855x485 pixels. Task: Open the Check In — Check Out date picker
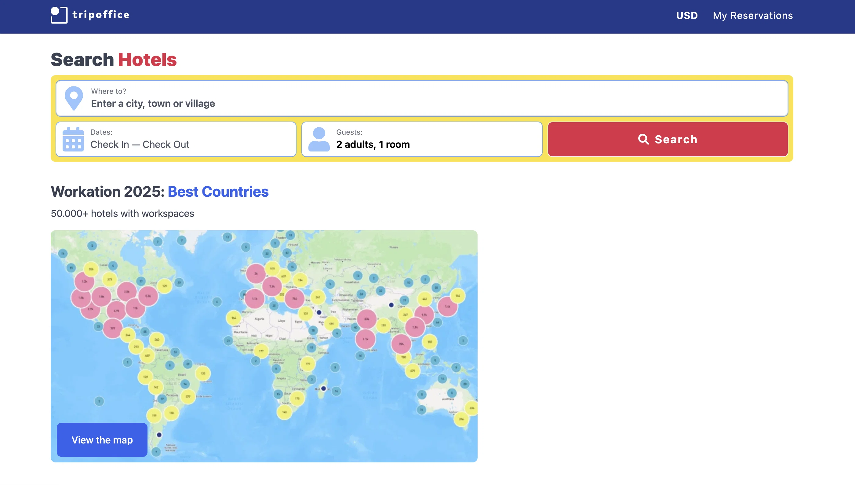point(176,139)
